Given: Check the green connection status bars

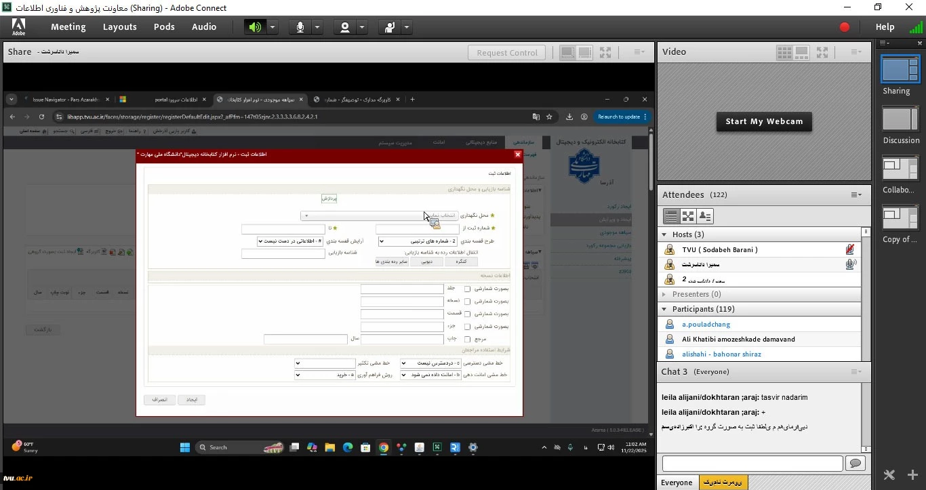Looking at the screenshot, I should [915, 27].
